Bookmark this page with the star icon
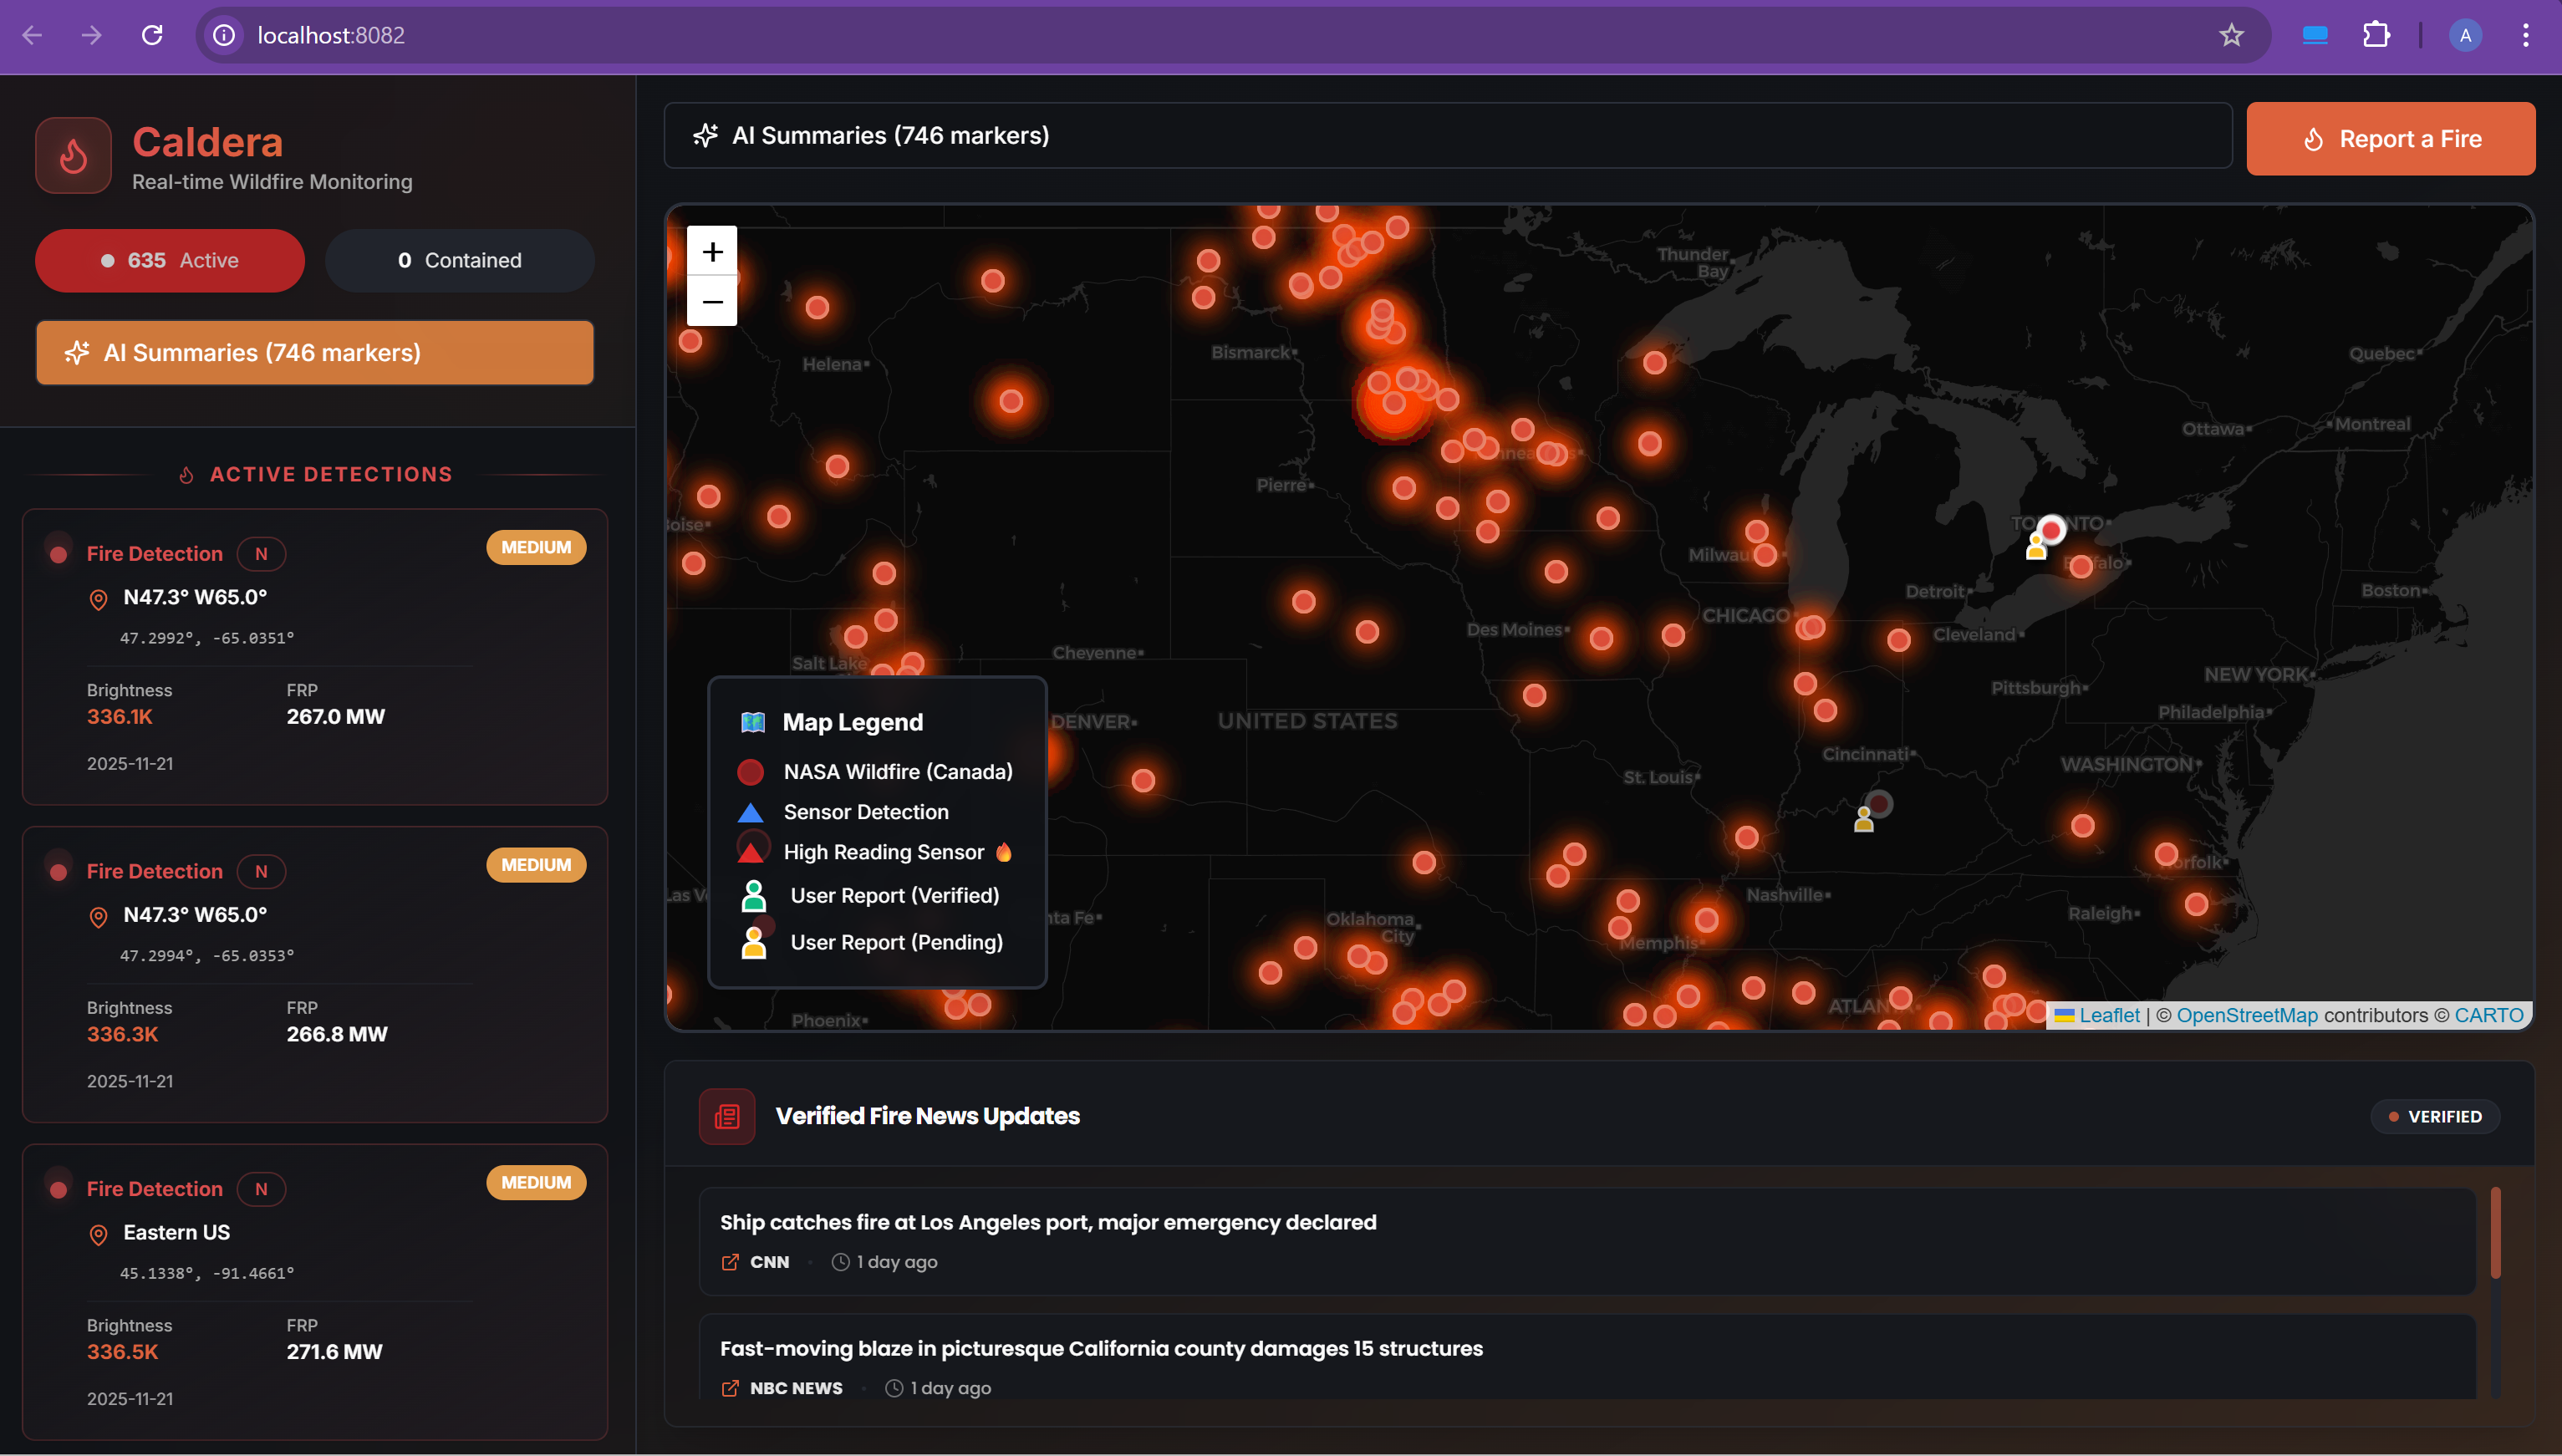The height and width of the screenshot is (1456, 2562). (2231, 35)
